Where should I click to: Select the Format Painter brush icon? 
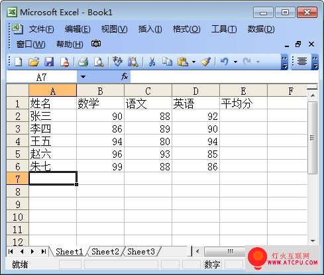point(206,62)
